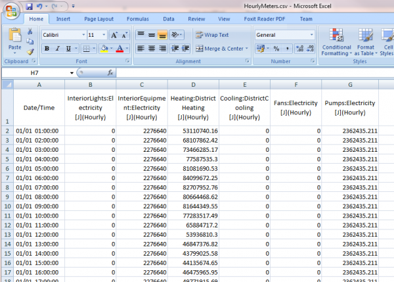The width and height of the screenshot is (394, 282).
Task: Switch to Review tab
Action: pos(196,19)
